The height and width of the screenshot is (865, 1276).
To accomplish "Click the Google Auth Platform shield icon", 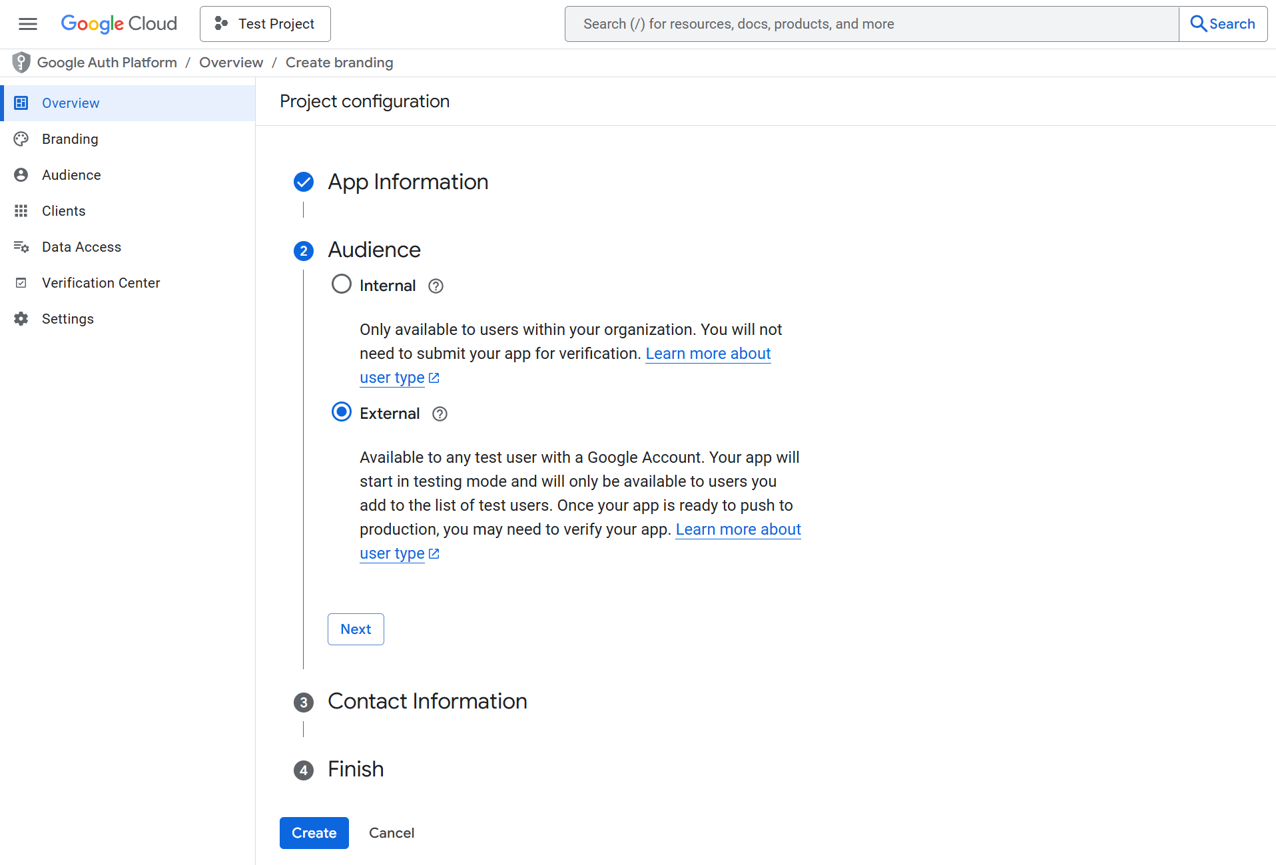I will click(21, 62).
